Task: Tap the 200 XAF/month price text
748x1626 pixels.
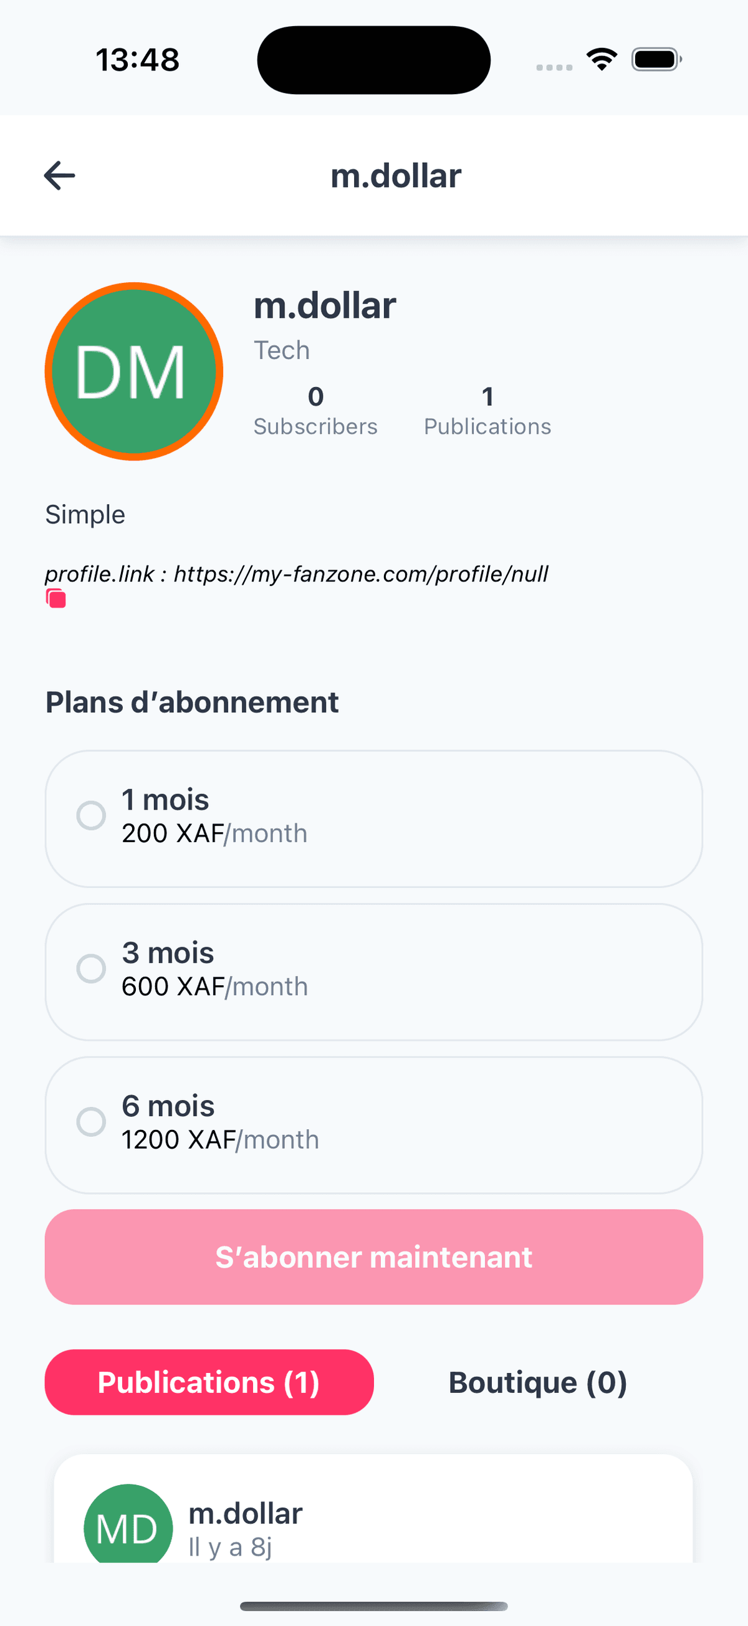Action: pyautogui.click(x=214, y=834)
